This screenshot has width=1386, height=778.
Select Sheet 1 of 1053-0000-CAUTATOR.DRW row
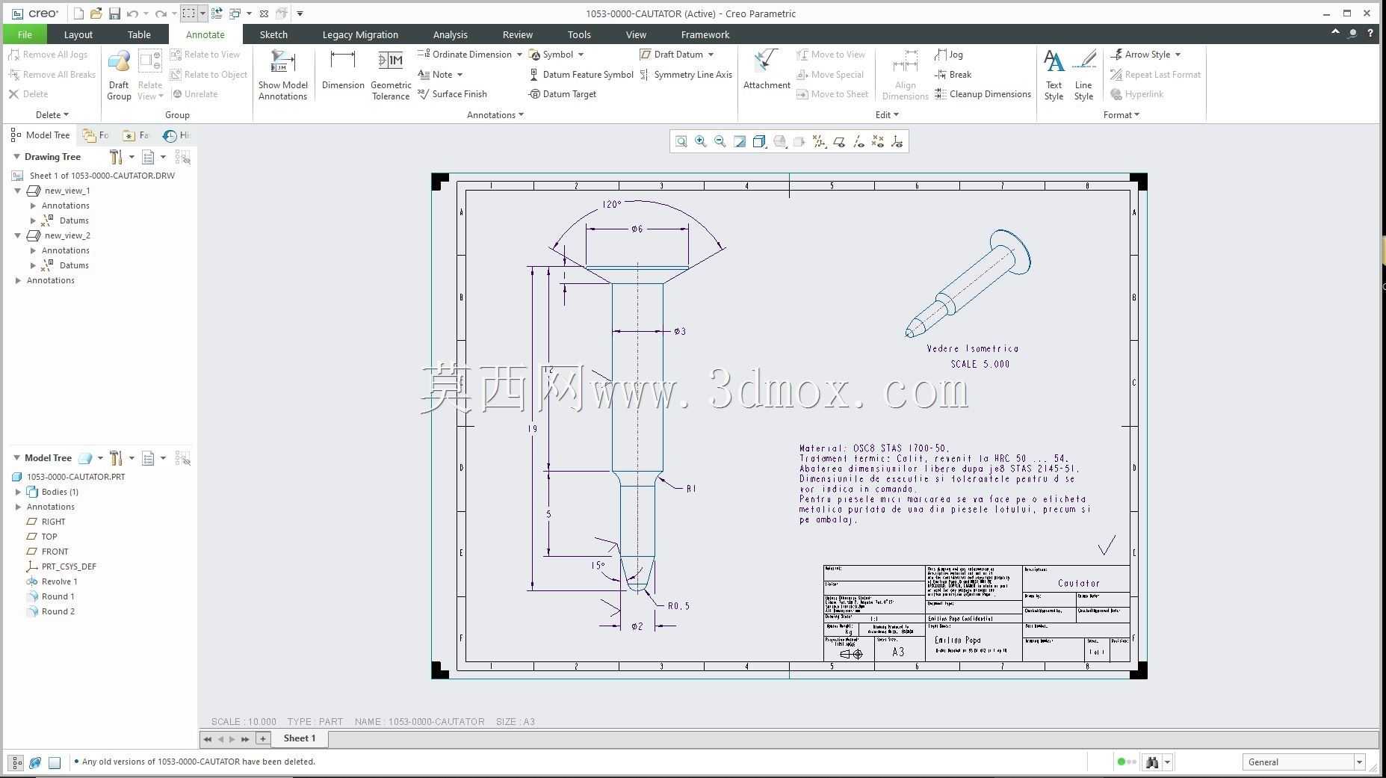coord(94,176)
